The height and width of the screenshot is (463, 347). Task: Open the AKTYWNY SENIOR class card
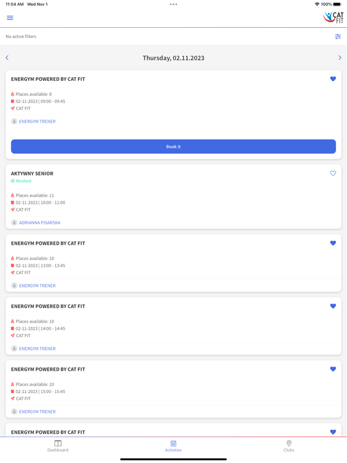coord(173,197)
